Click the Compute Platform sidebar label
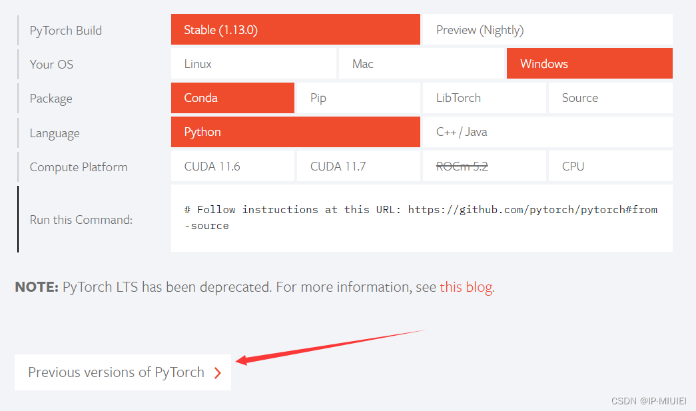This screenshot has width=696, height=411. click(78, 167)
